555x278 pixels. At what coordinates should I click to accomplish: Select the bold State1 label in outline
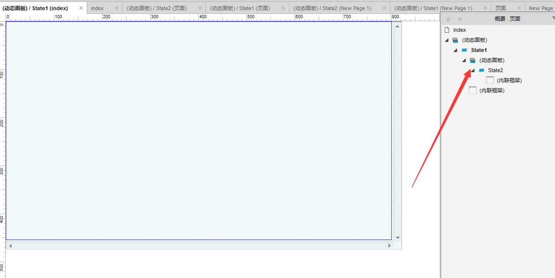[x=479, y=50]
